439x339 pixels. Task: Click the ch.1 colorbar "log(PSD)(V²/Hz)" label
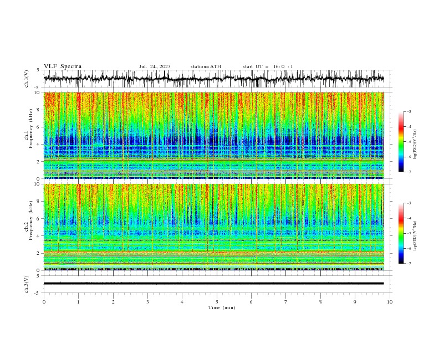[415, 145]
